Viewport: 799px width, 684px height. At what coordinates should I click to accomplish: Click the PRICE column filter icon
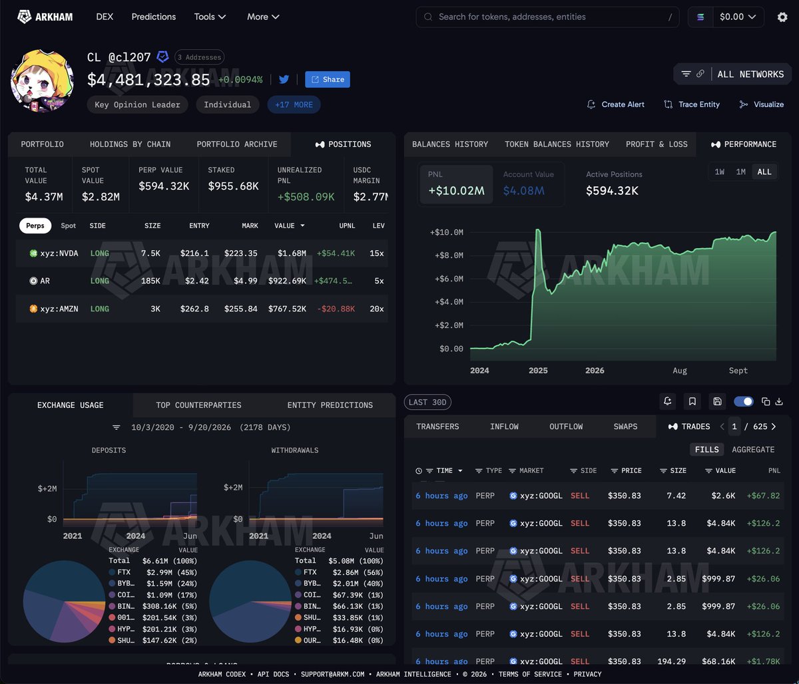coord(614,470)
